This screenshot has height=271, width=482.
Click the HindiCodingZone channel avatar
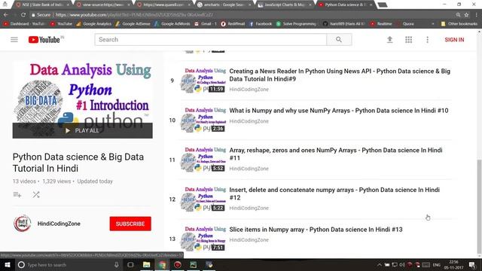click(23, 224)
